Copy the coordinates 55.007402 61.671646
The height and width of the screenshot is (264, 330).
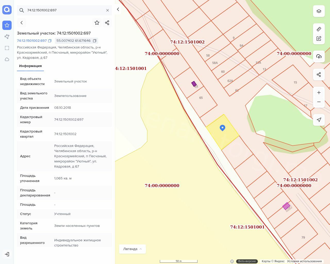click(x=95, y=41)
